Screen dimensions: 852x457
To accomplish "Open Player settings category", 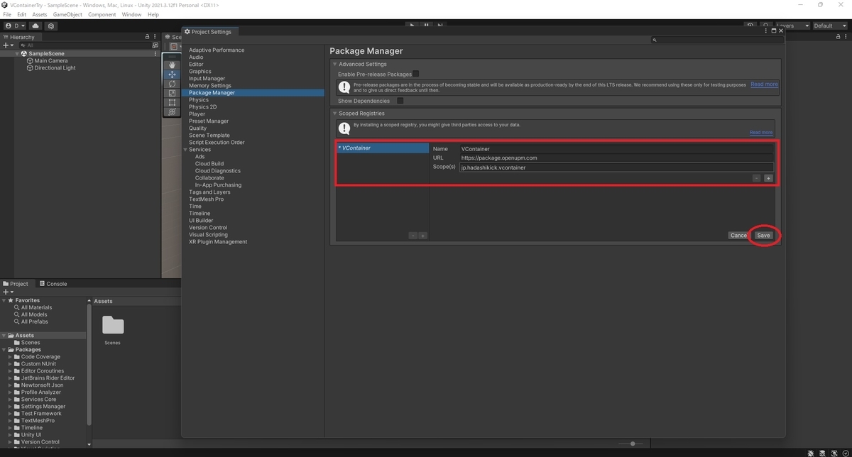I will pyautogui.click(x=197, y=114).
